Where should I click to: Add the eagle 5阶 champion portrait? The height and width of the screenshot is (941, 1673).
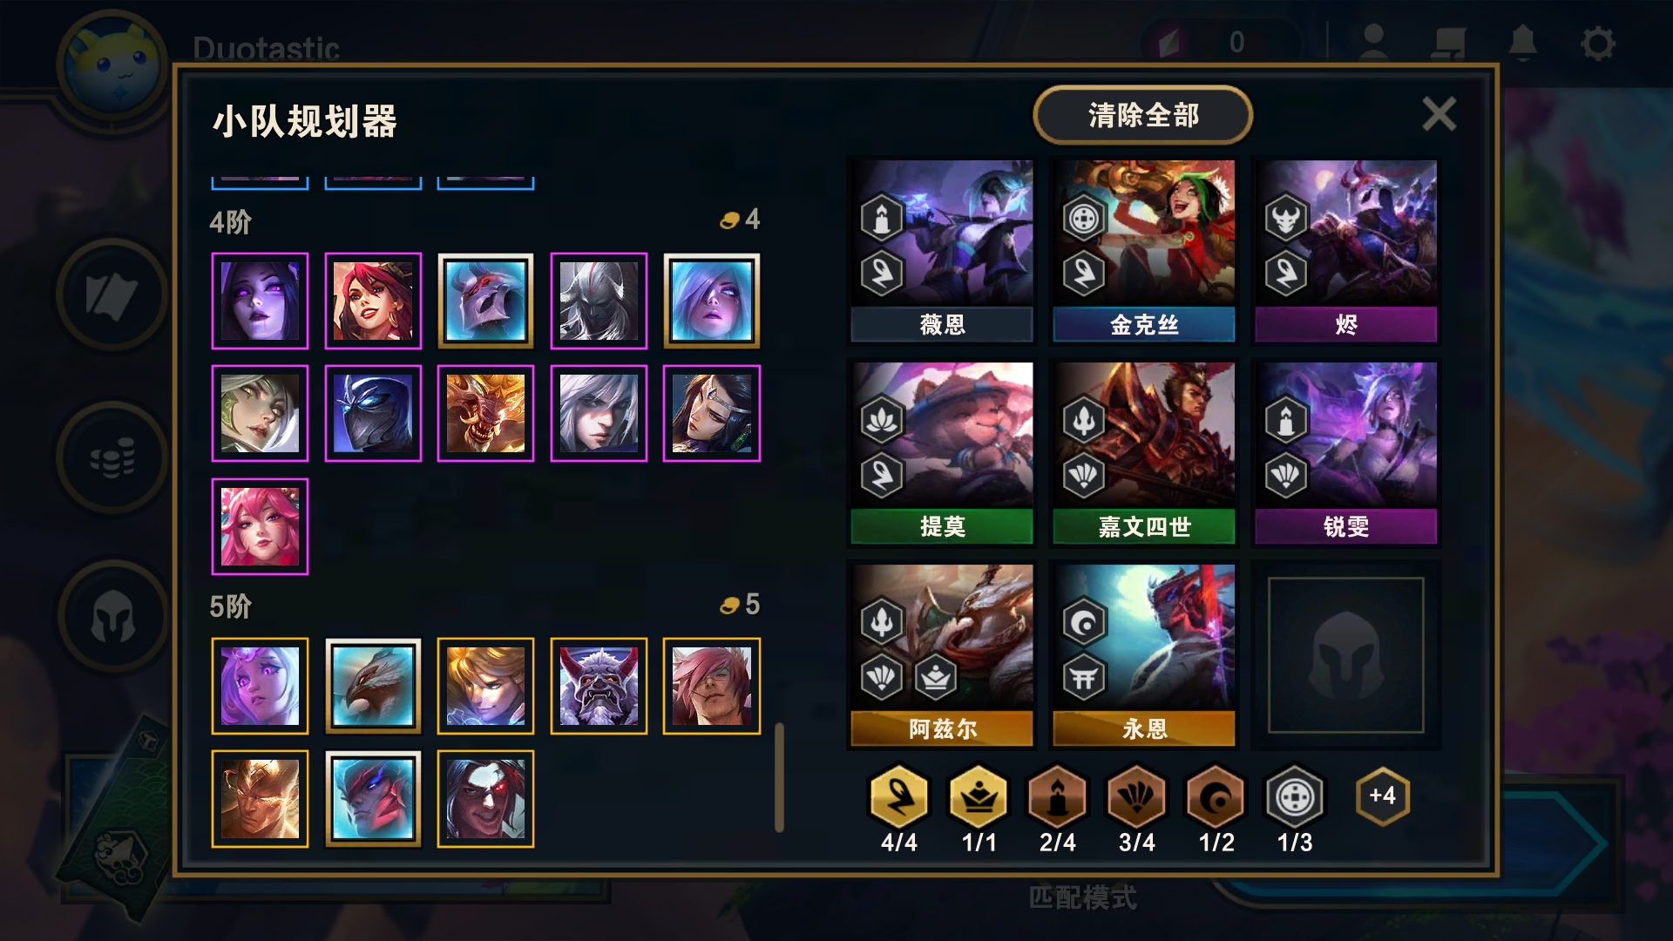pos(373,686)
